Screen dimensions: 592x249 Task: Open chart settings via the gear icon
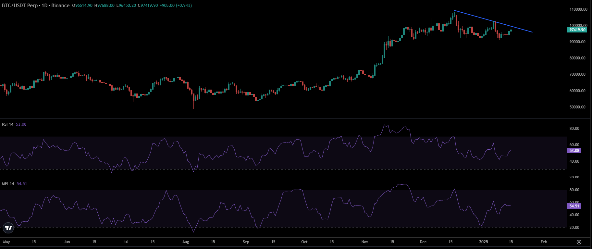coord(579,242)
